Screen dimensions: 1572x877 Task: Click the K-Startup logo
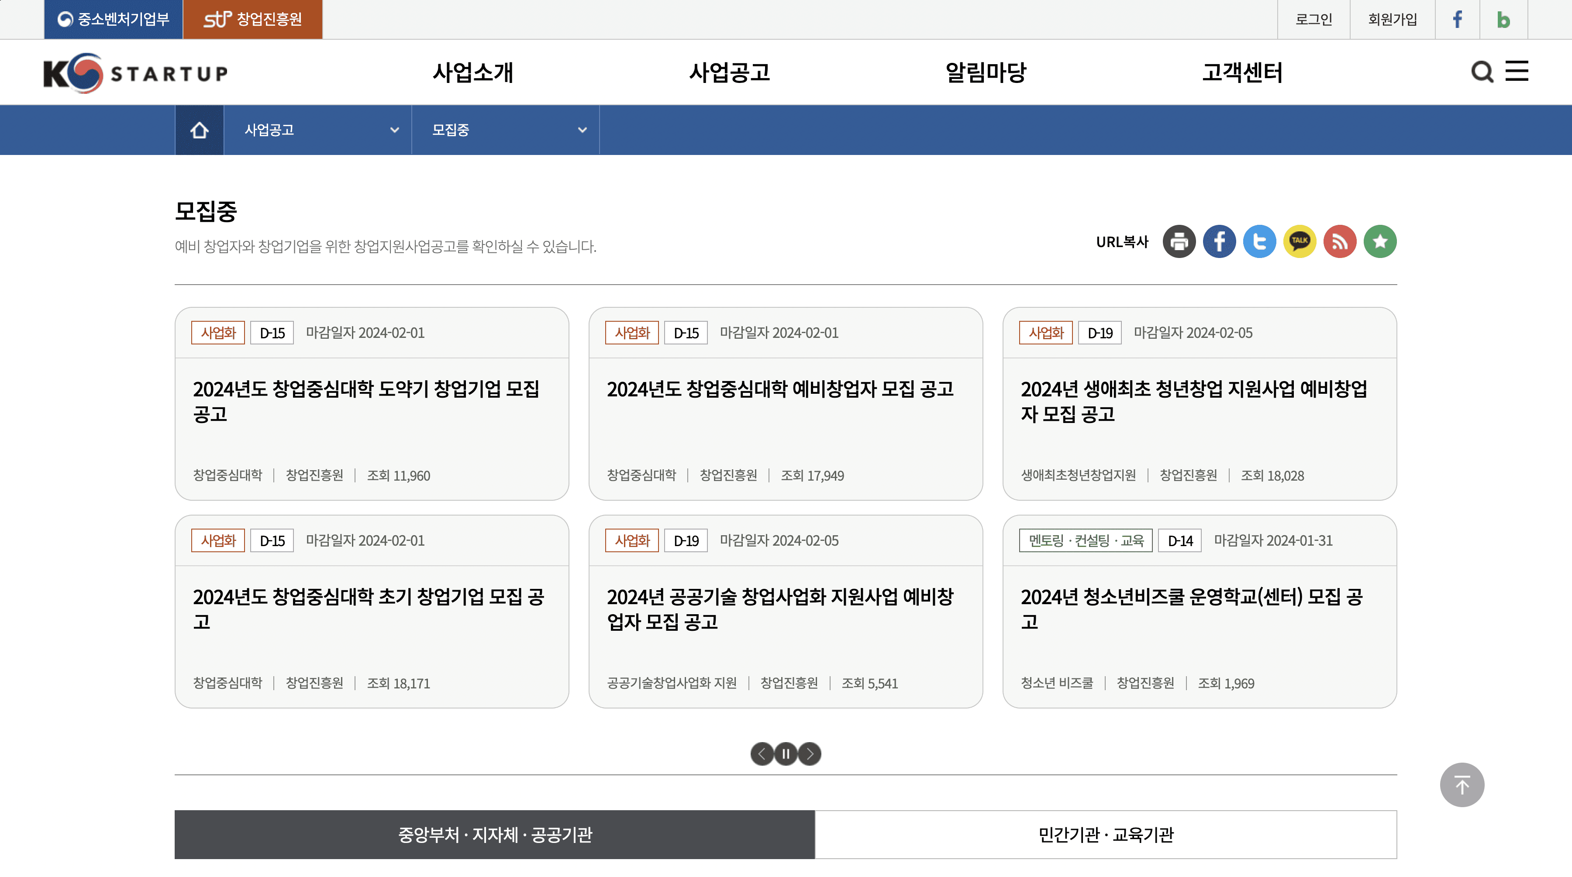point(135,73)
